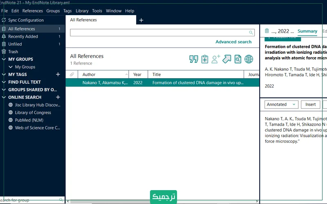This screenshot has width=327, height=204.
Task: Add online search database with plus icon
Action: point(58,97)
